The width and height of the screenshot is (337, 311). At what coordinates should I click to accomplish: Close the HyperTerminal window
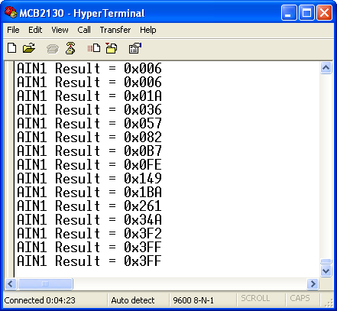[324, 13]
